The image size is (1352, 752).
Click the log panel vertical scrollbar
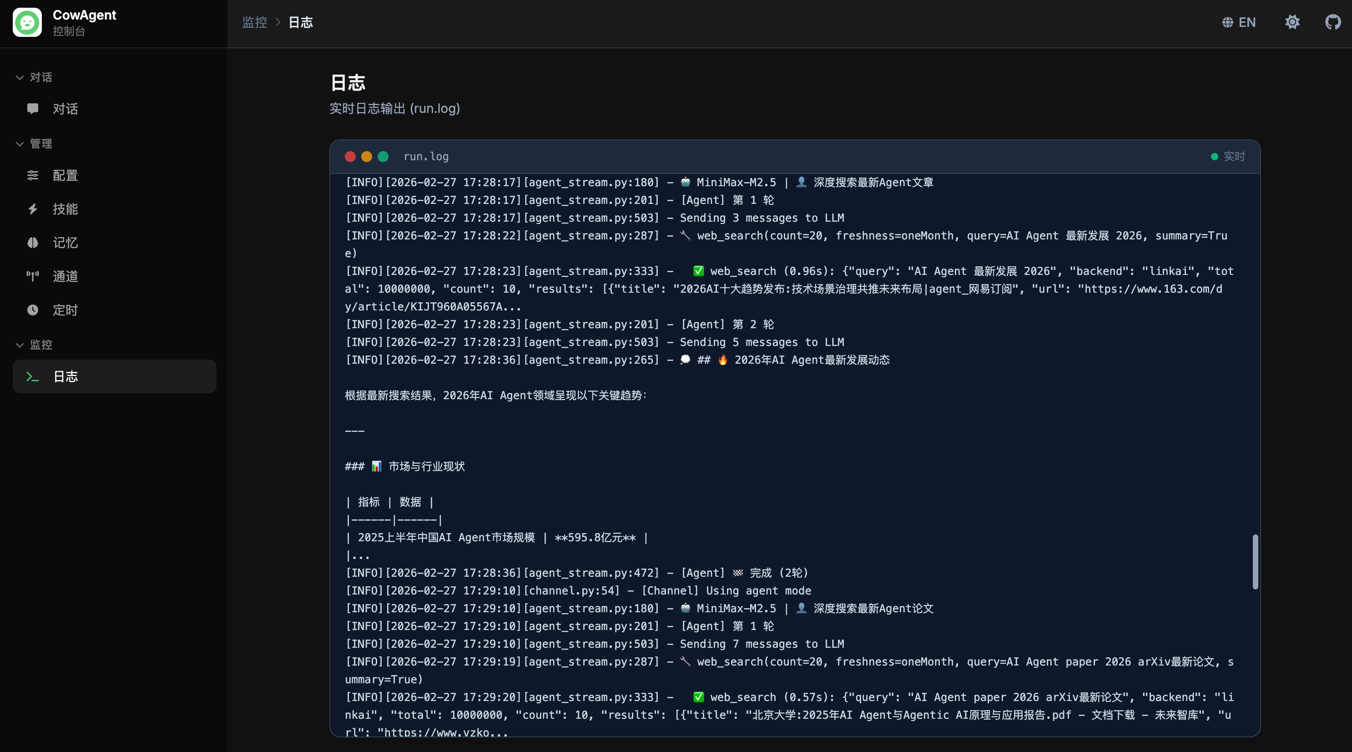pyautogui.click(x=1255, y=561)
